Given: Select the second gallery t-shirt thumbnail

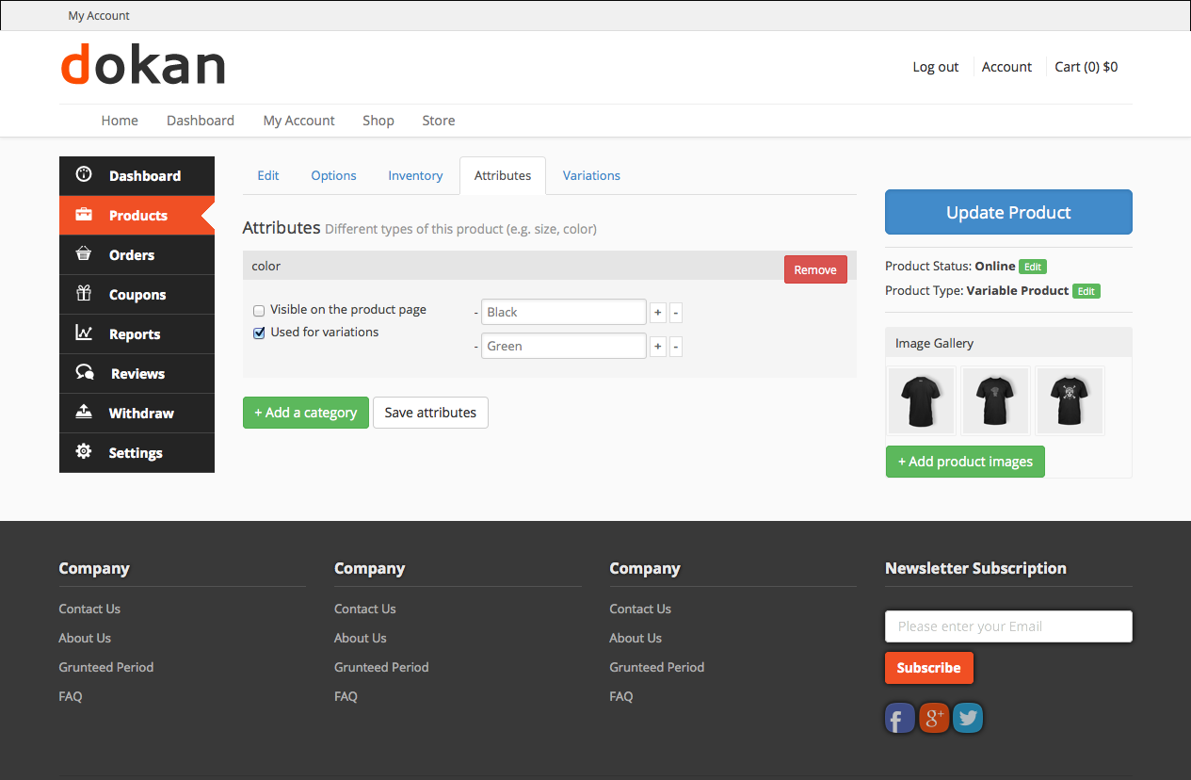Looking at the screenshot, I should (x=995, y=400).
